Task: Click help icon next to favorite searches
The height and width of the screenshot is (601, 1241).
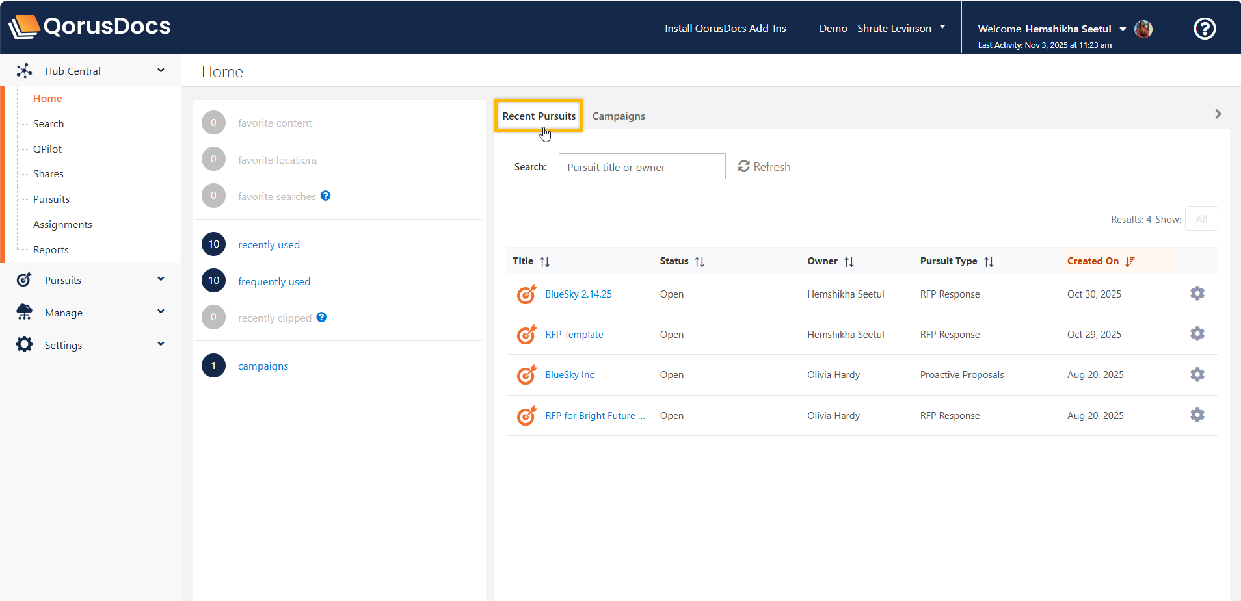Action: click(326, 196)
